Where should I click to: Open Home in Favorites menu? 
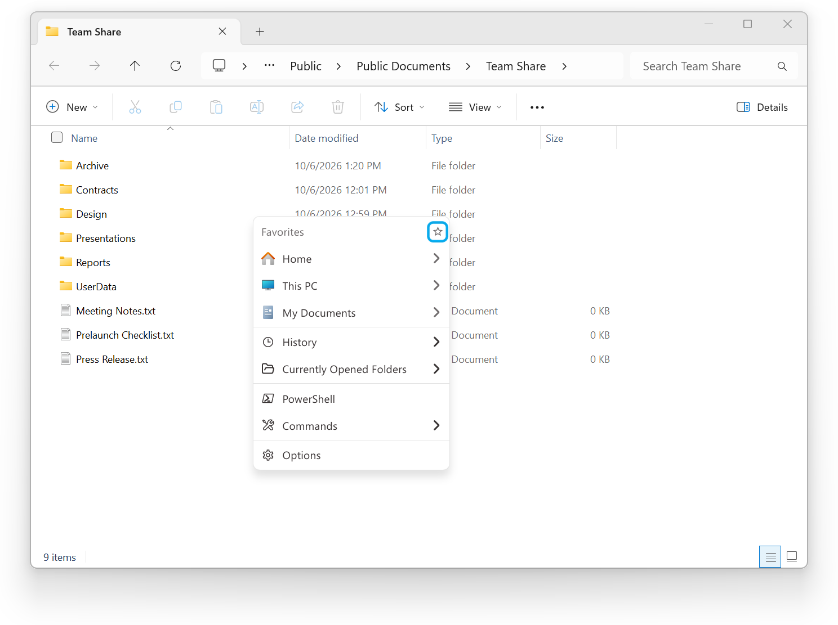351,259
